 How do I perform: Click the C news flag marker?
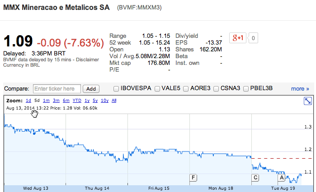[x=255, y=178]
